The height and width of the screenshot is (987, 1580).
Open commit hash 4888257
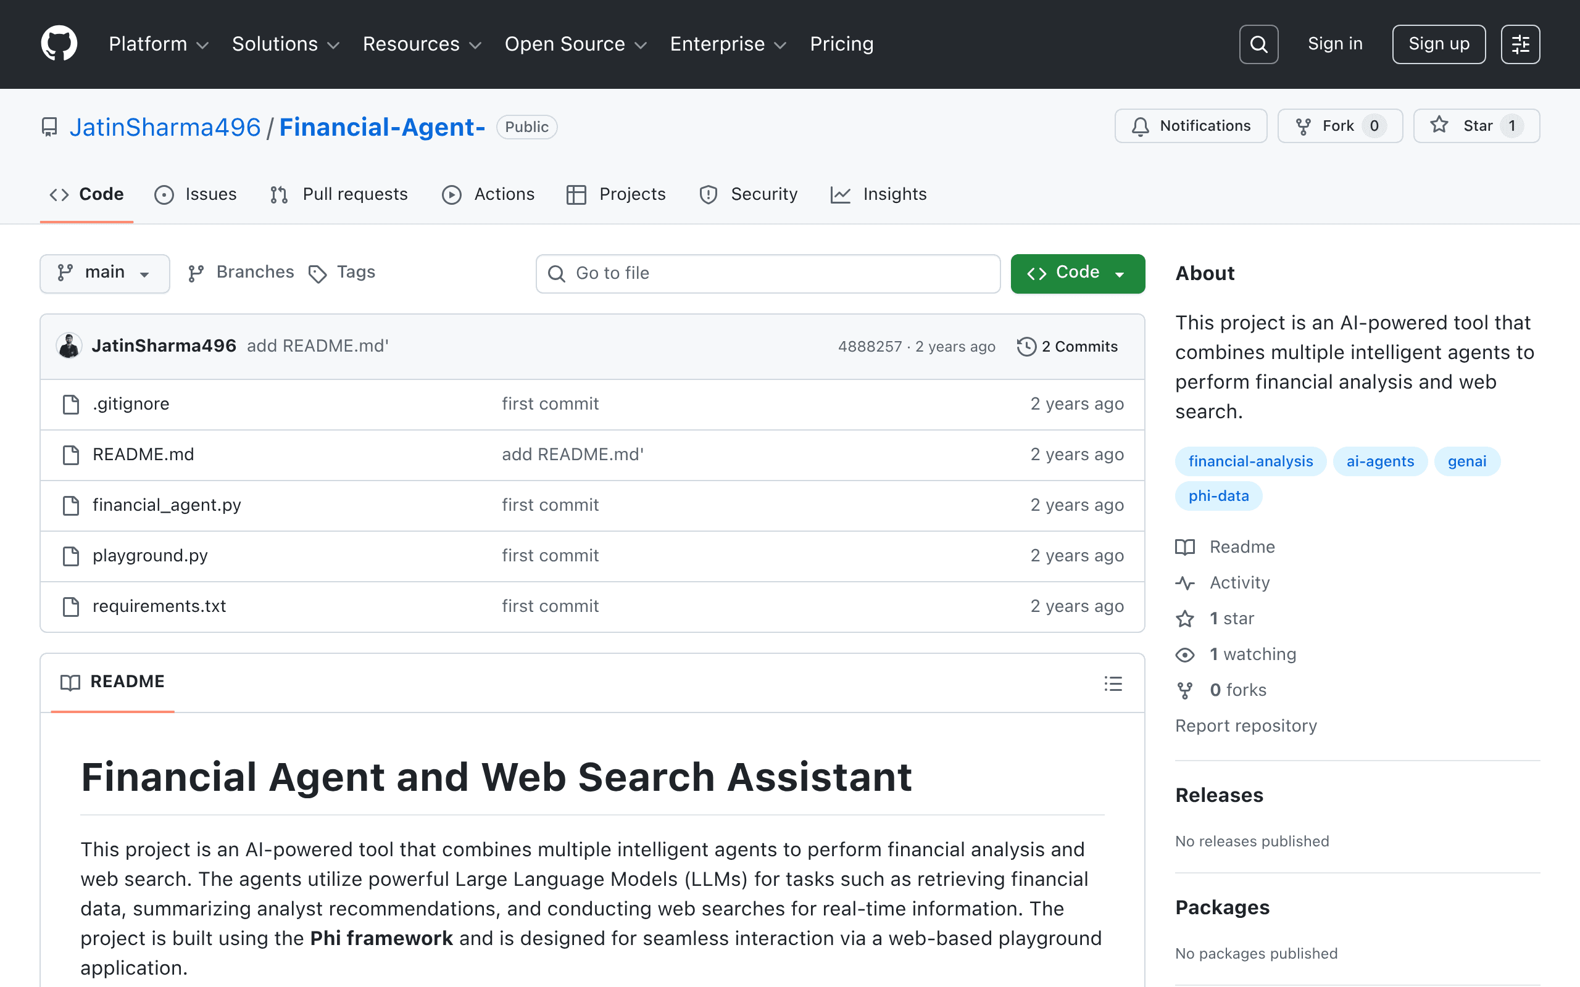tap(870, 347)
